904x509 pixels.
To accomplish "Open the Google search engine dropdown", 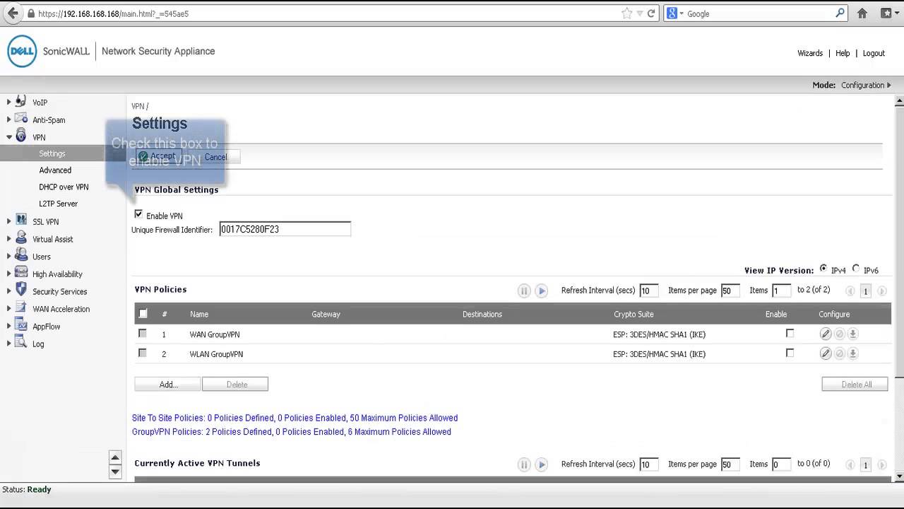I will (674, 13).
